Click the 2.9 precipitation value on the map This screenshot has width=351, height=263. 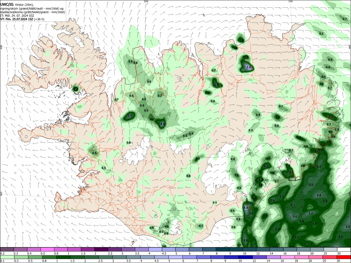pos(216,85)
